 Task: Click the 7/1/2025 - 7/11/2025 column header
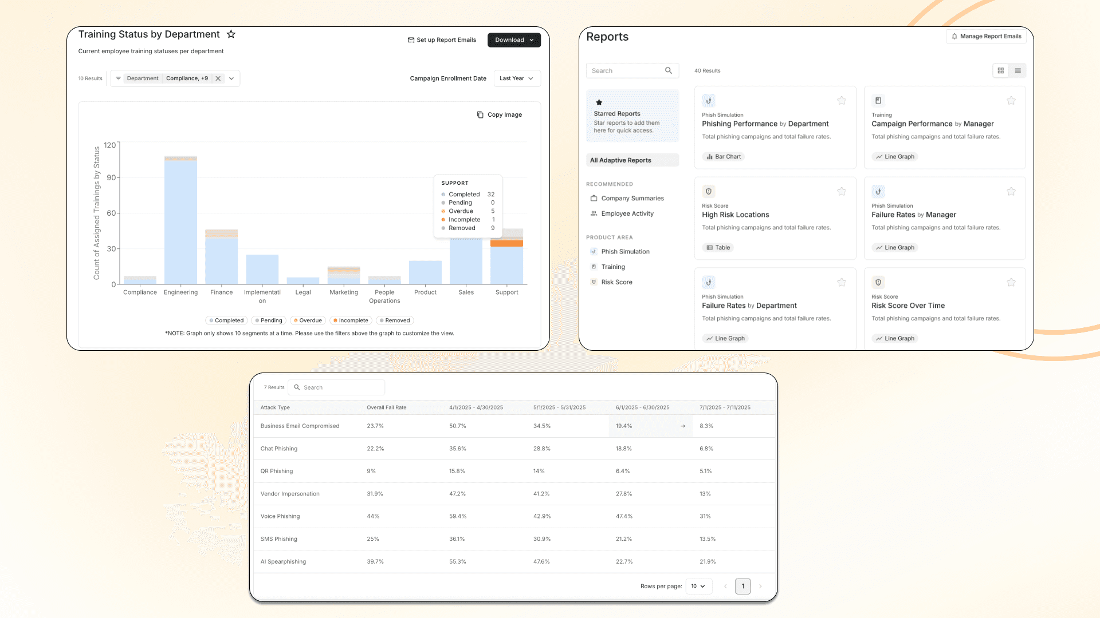click(x=725, y=407)
